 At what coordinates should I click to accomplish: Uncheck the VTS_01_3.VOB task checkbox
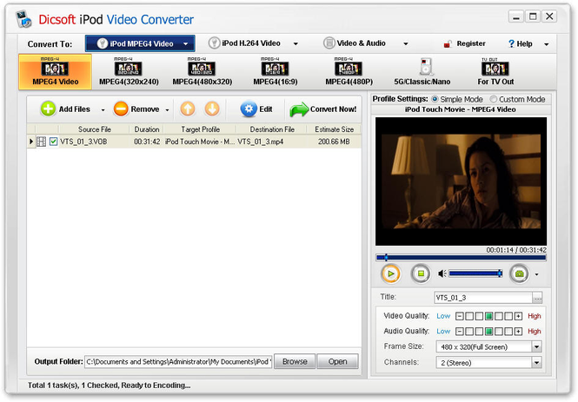53,142
